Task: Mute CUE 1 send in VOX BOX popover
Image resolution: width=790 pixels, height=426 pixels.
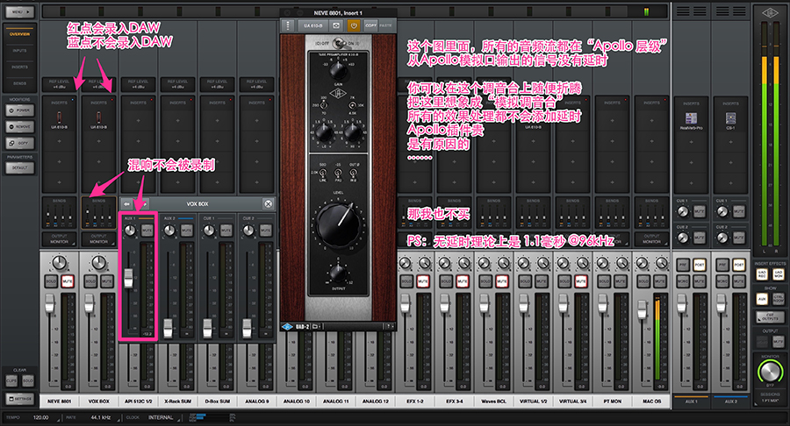Action: 226,231
